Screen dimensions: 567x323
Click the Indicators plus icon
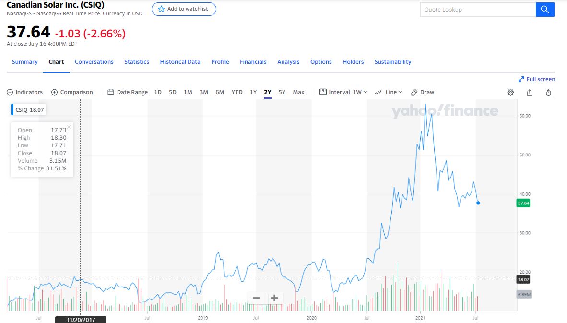[x=10, y=92]
